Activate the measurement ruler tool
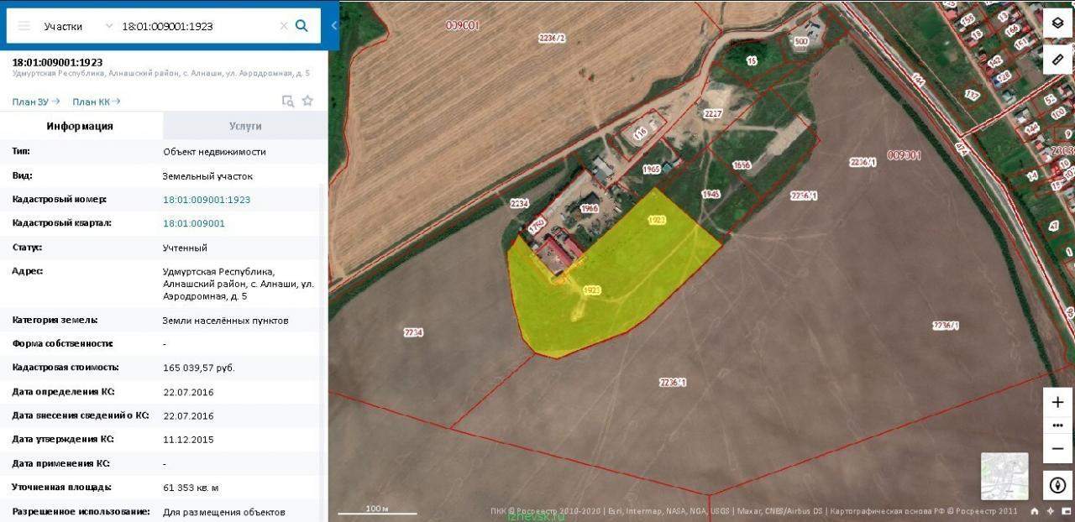The height and width of the screenshot is (522, 1075). click(1057, 60)
